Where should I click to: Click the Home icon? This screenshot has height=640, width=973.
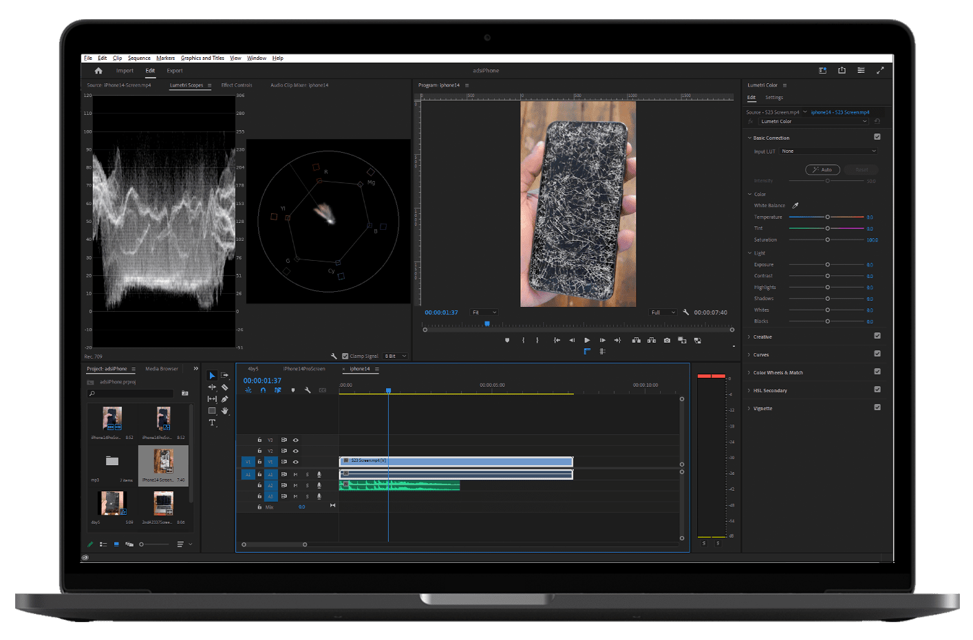click(98, 70)
